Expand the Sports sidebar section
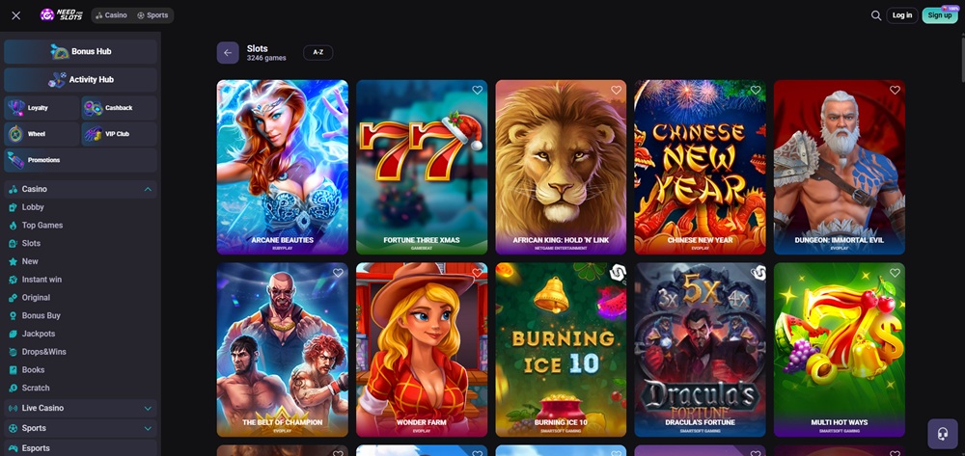 click(x=148, y=428)
